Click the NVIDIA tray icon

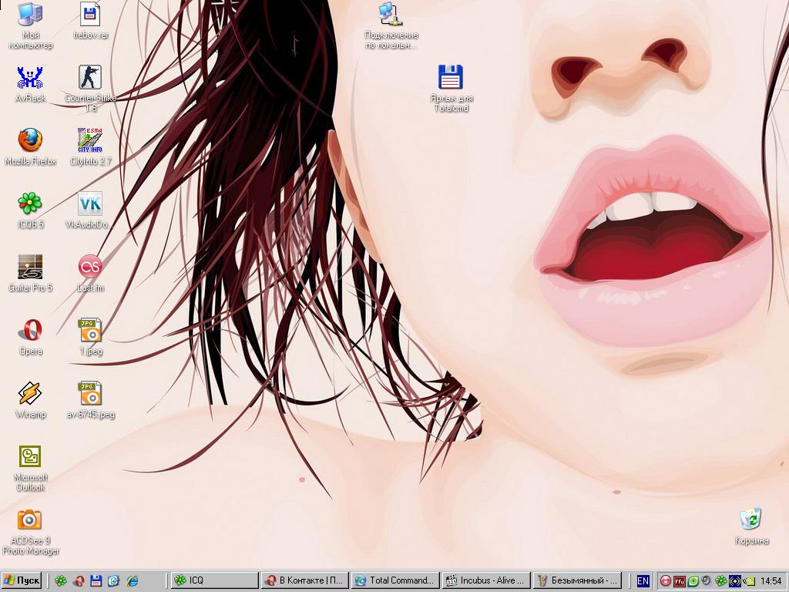pos(749,581)
